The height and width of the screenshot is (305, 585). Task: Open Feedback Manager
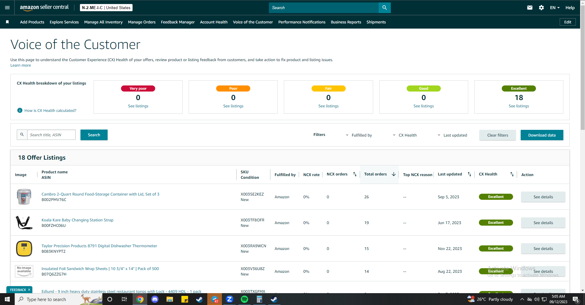tap(178, 22)
